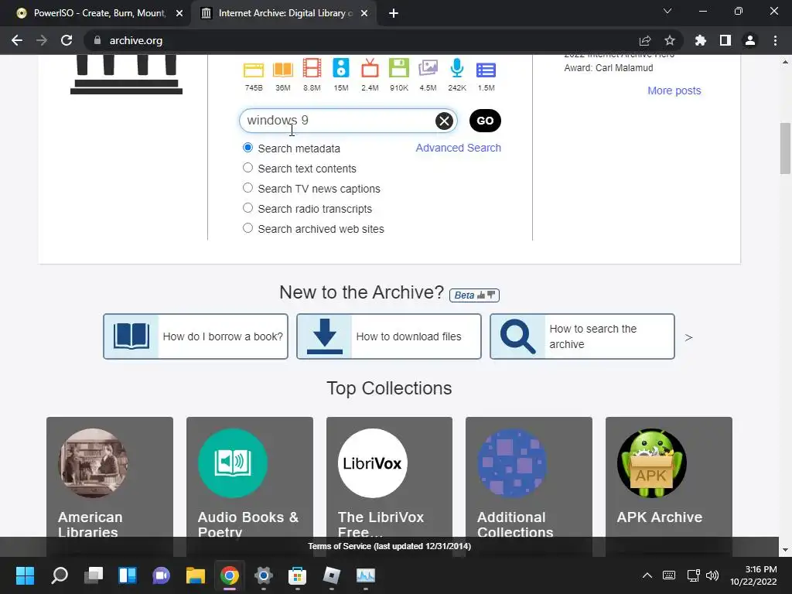The image size is (792, 594).
Task: Open Widgets on taskbar
Action: point(128,575)
